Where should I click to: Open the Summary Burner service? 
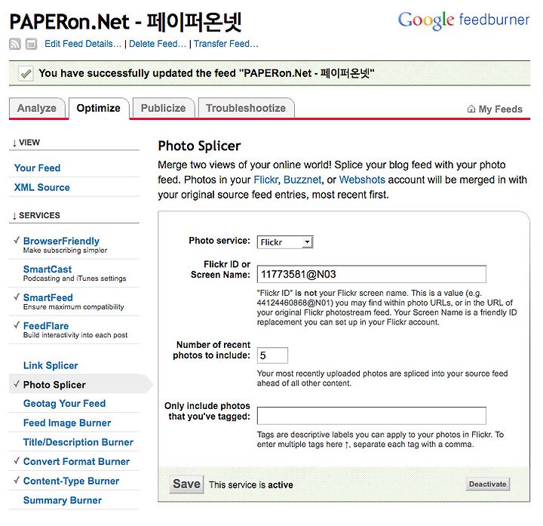pos(63,500)
